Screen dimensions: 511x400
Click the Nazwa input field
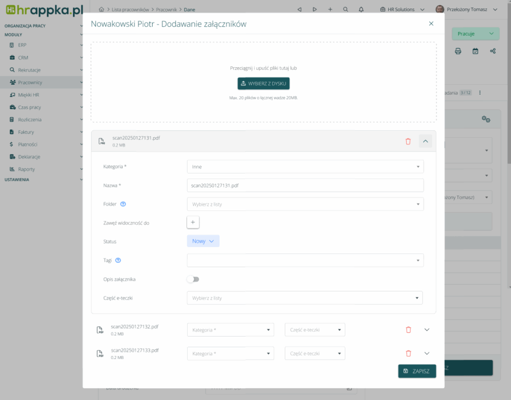coord(305,185)
